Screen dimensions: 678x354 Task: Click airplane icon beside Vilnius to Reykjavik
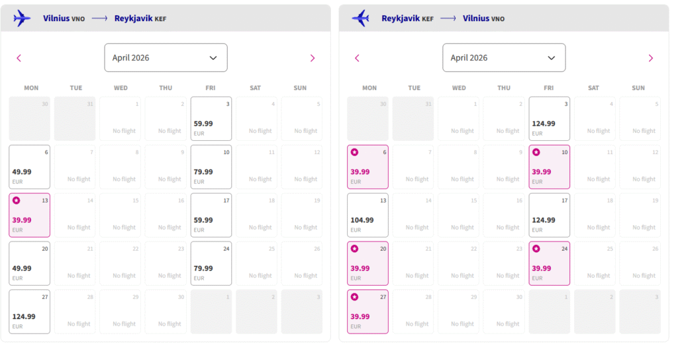click(x=23, y=19)
